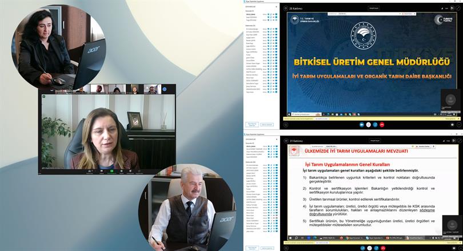Toggle full screen in lower meeting window
This screenshot has height=251, width=463.
pyautogui.click(x=460, y=141)
